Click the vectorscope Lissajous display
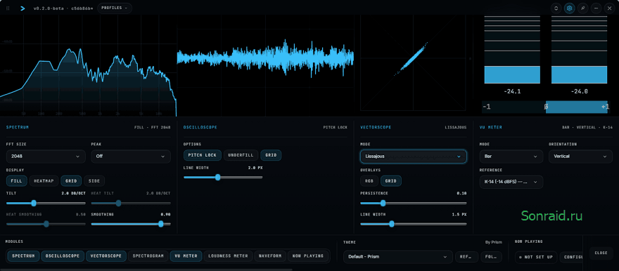 pos(413,63)
